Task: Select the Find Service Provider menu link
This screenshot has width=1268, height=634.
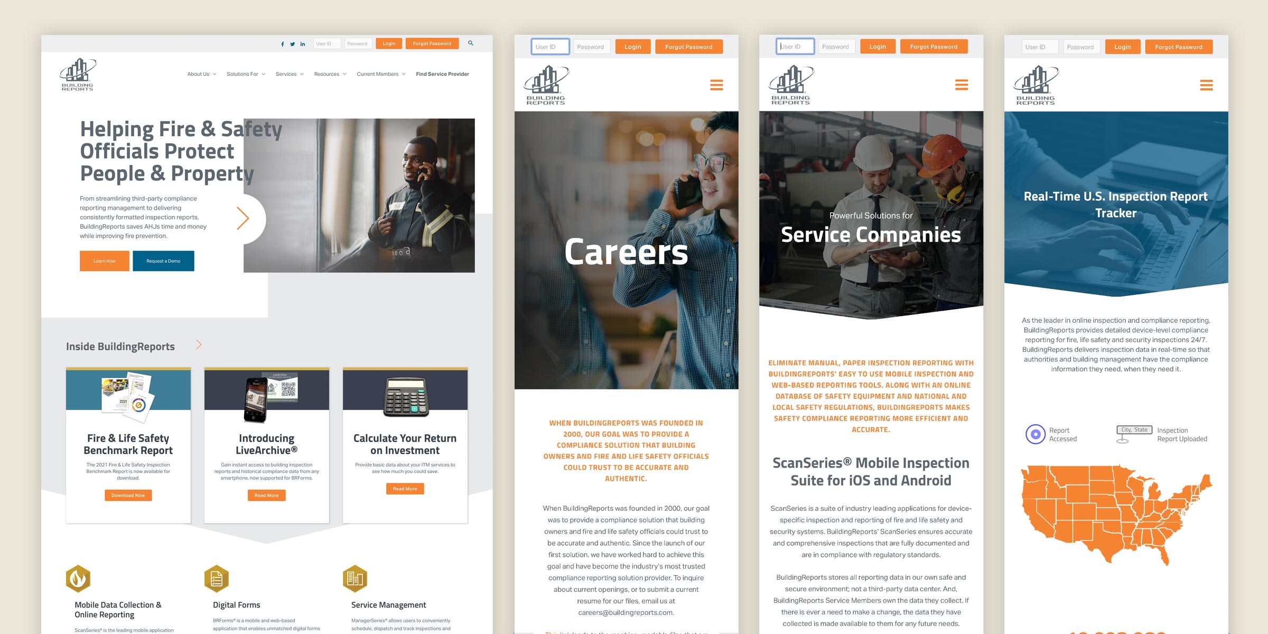Action: point(443,73)
